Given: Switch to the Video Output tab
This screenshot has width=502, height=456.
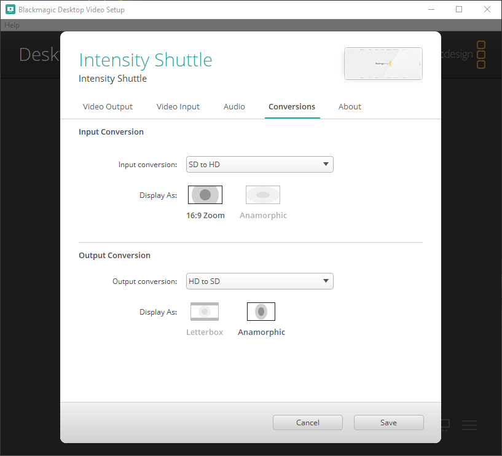Looking at the screenshot, I should tap(108, 107).
